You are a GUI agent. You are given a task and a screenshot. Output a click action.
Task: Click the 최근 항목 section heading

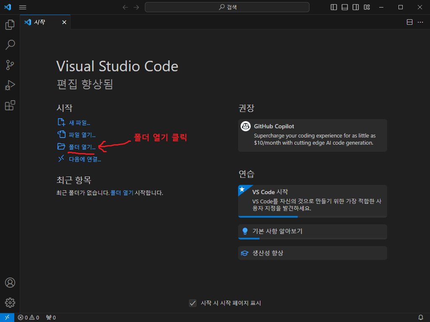(x=74, y=180)
